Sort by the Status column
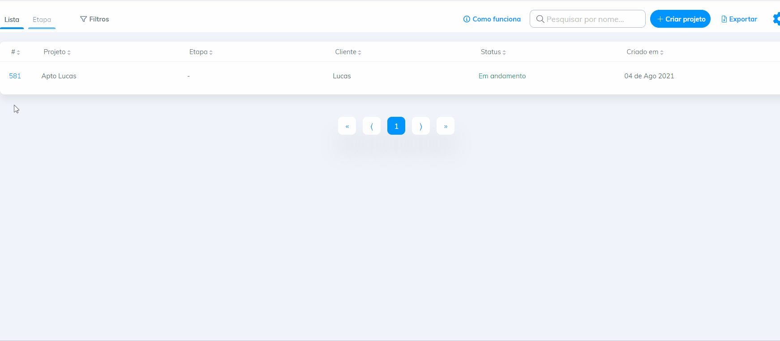The image size is (780, 341). [x=493, y=52]
